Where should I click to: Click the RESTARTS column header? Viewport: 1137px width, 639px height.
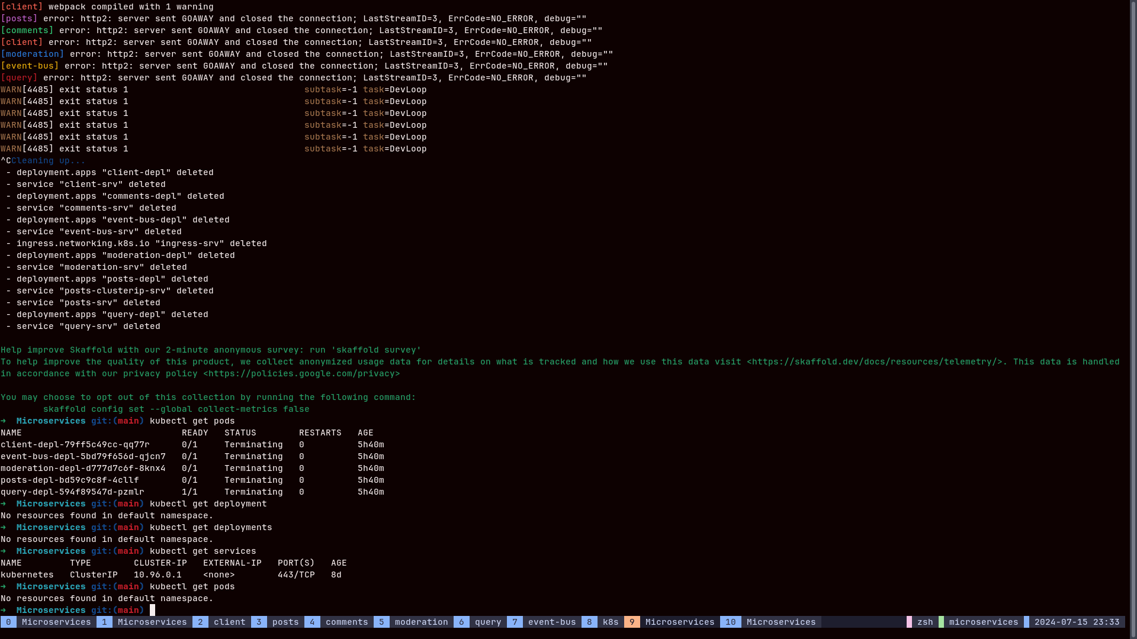[320, 433]
